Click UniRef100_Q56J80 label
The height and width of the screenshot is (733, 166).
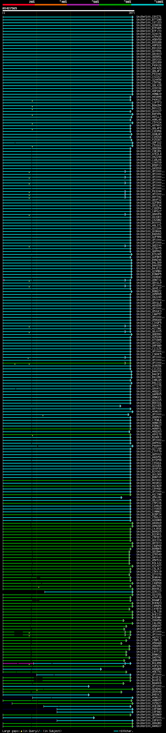click(149, 497)
